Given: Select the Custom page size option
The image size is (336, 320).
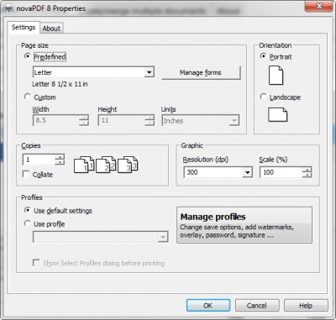Looking at the screenshot, I should point(27,97).
